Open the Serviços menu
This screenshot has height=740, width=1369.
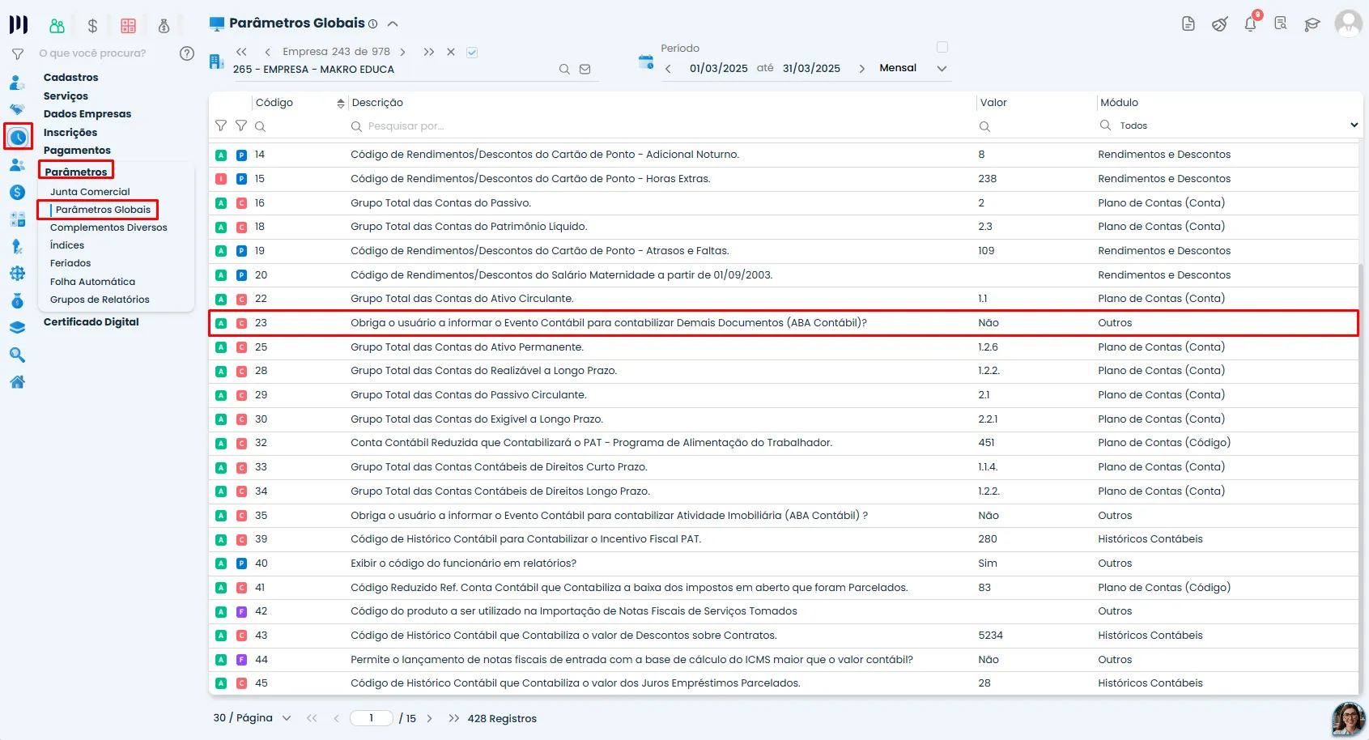point(66,96)
